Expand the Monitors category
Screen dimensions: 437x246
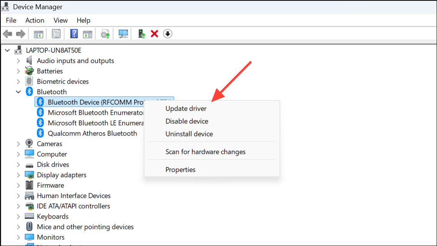(18, 238)
